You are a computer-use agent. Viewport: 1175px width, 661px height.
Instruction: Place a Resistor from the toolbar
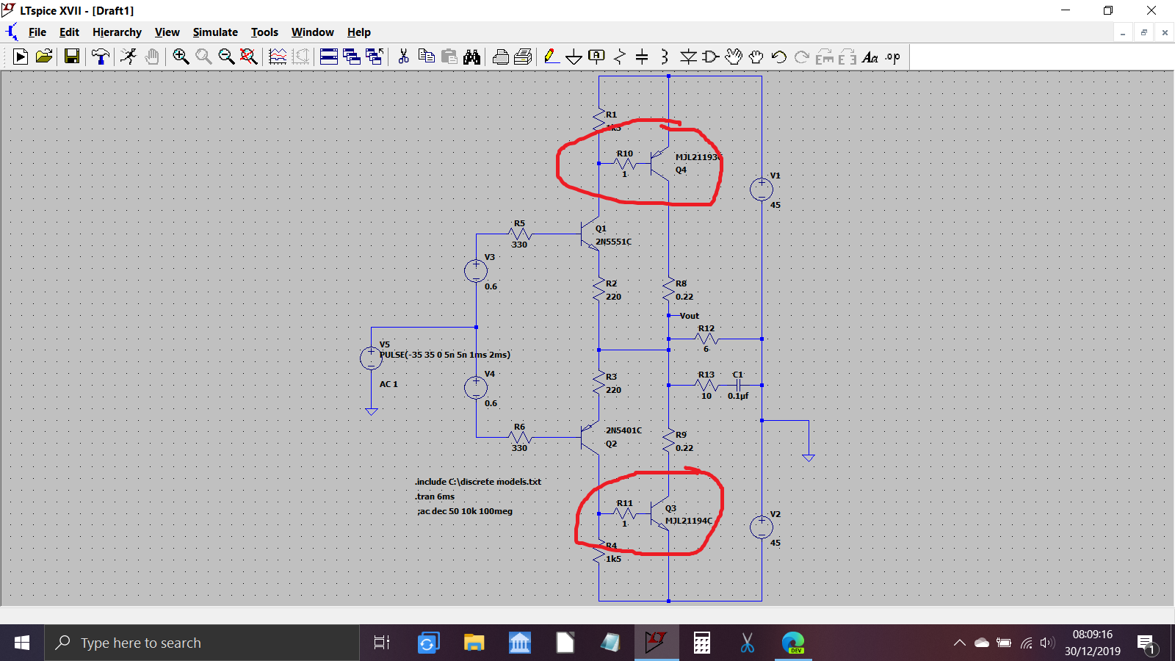(x=620, y=57)
